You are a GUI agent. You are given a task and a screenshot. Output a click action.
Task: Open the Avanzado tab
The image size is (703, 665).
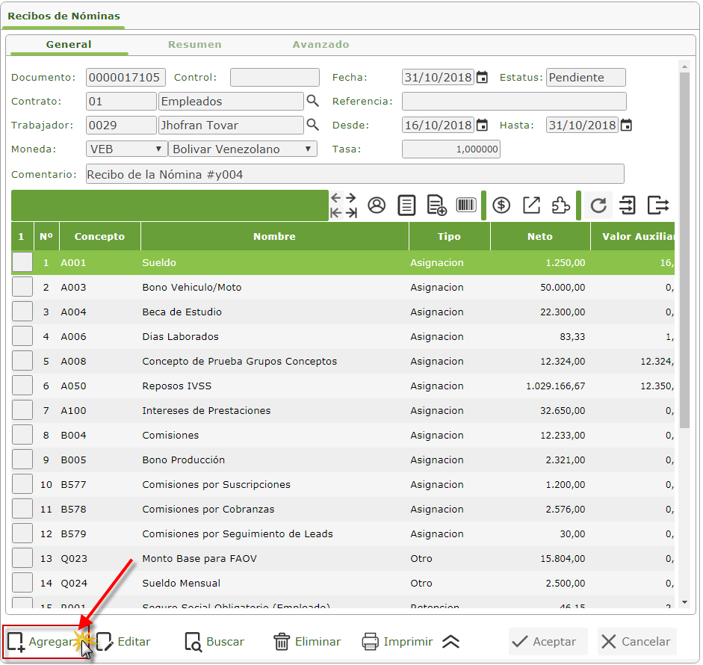320,44
